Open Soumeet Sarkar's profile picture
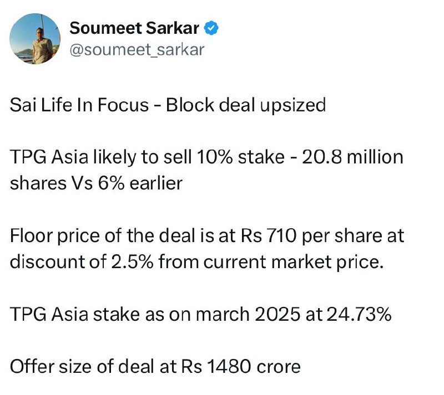Viewport: 444px width, 395px height. pos(34,39)
